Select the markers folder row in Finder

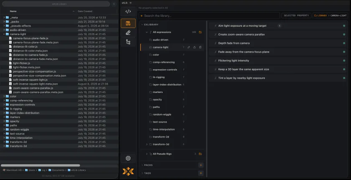tap(59, 117)
